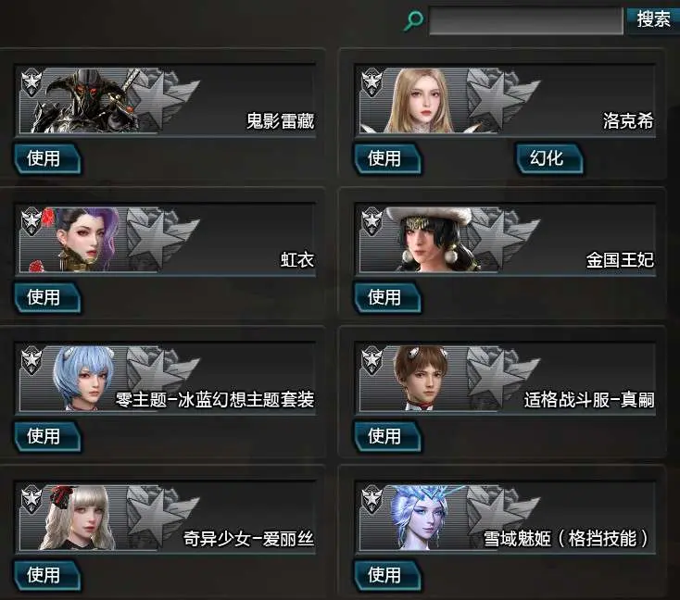Select the 雪域魅姬 character portrait

pos(420,518)
